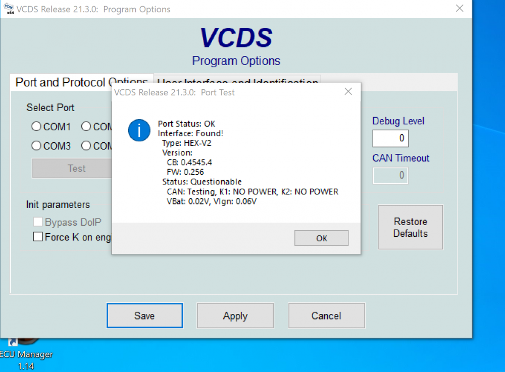
Task: Choose the port right of COM1
Action: click(86, 127)
